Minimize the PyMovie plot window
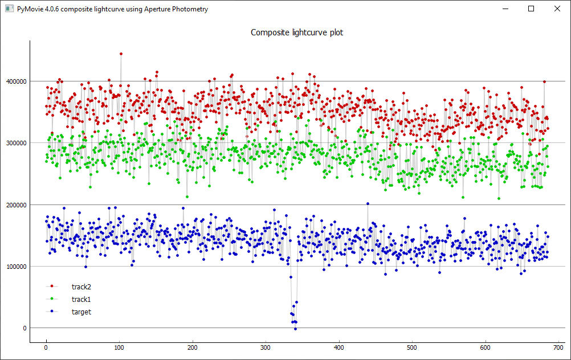Viewport: 571px width, 360px height. tap(505, 9)
